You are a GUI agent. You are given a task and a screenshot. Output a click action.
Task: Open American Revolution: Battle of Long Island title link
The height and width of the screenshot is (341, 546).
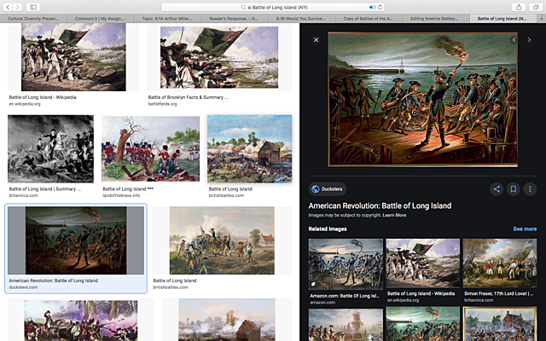point(380,205)
